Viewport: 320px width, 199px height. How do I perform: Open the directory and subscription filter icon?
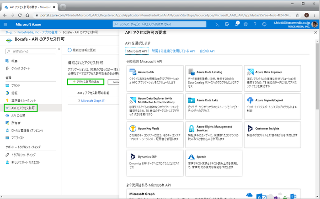click(227, 24)
